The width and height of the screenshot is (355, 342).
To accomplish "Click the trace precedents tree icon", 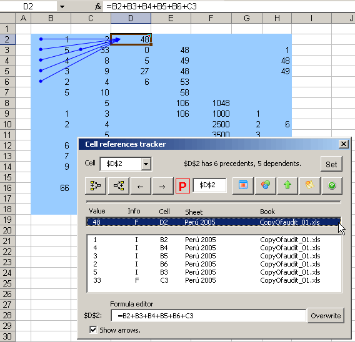I will pos(96,186).
